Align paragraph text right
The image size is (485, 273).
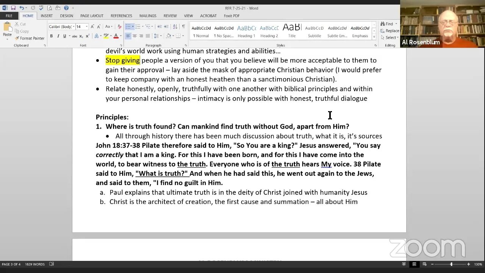pos(141,36)
